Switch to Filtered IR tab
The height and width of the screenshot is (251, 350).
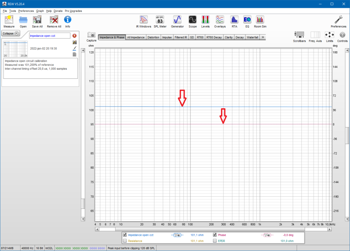coord(181,37)
